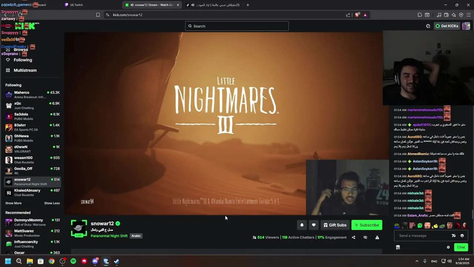Click the heart follow icon

314,225
